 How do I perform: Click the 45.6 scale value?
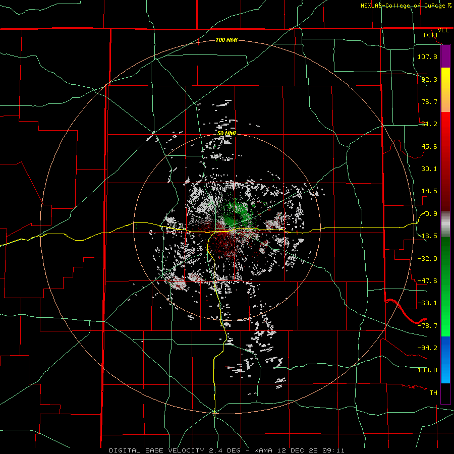429,146
